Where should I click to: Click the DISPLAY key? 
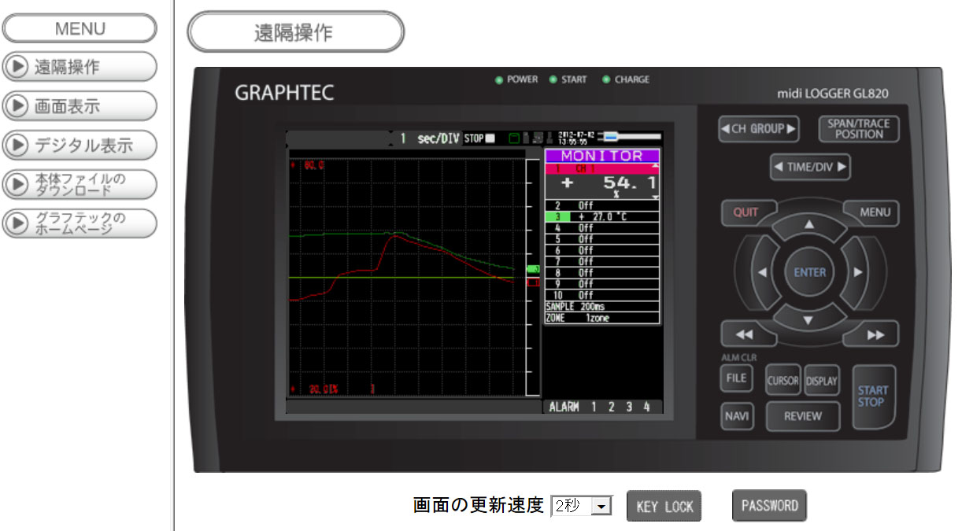point(822,382)
